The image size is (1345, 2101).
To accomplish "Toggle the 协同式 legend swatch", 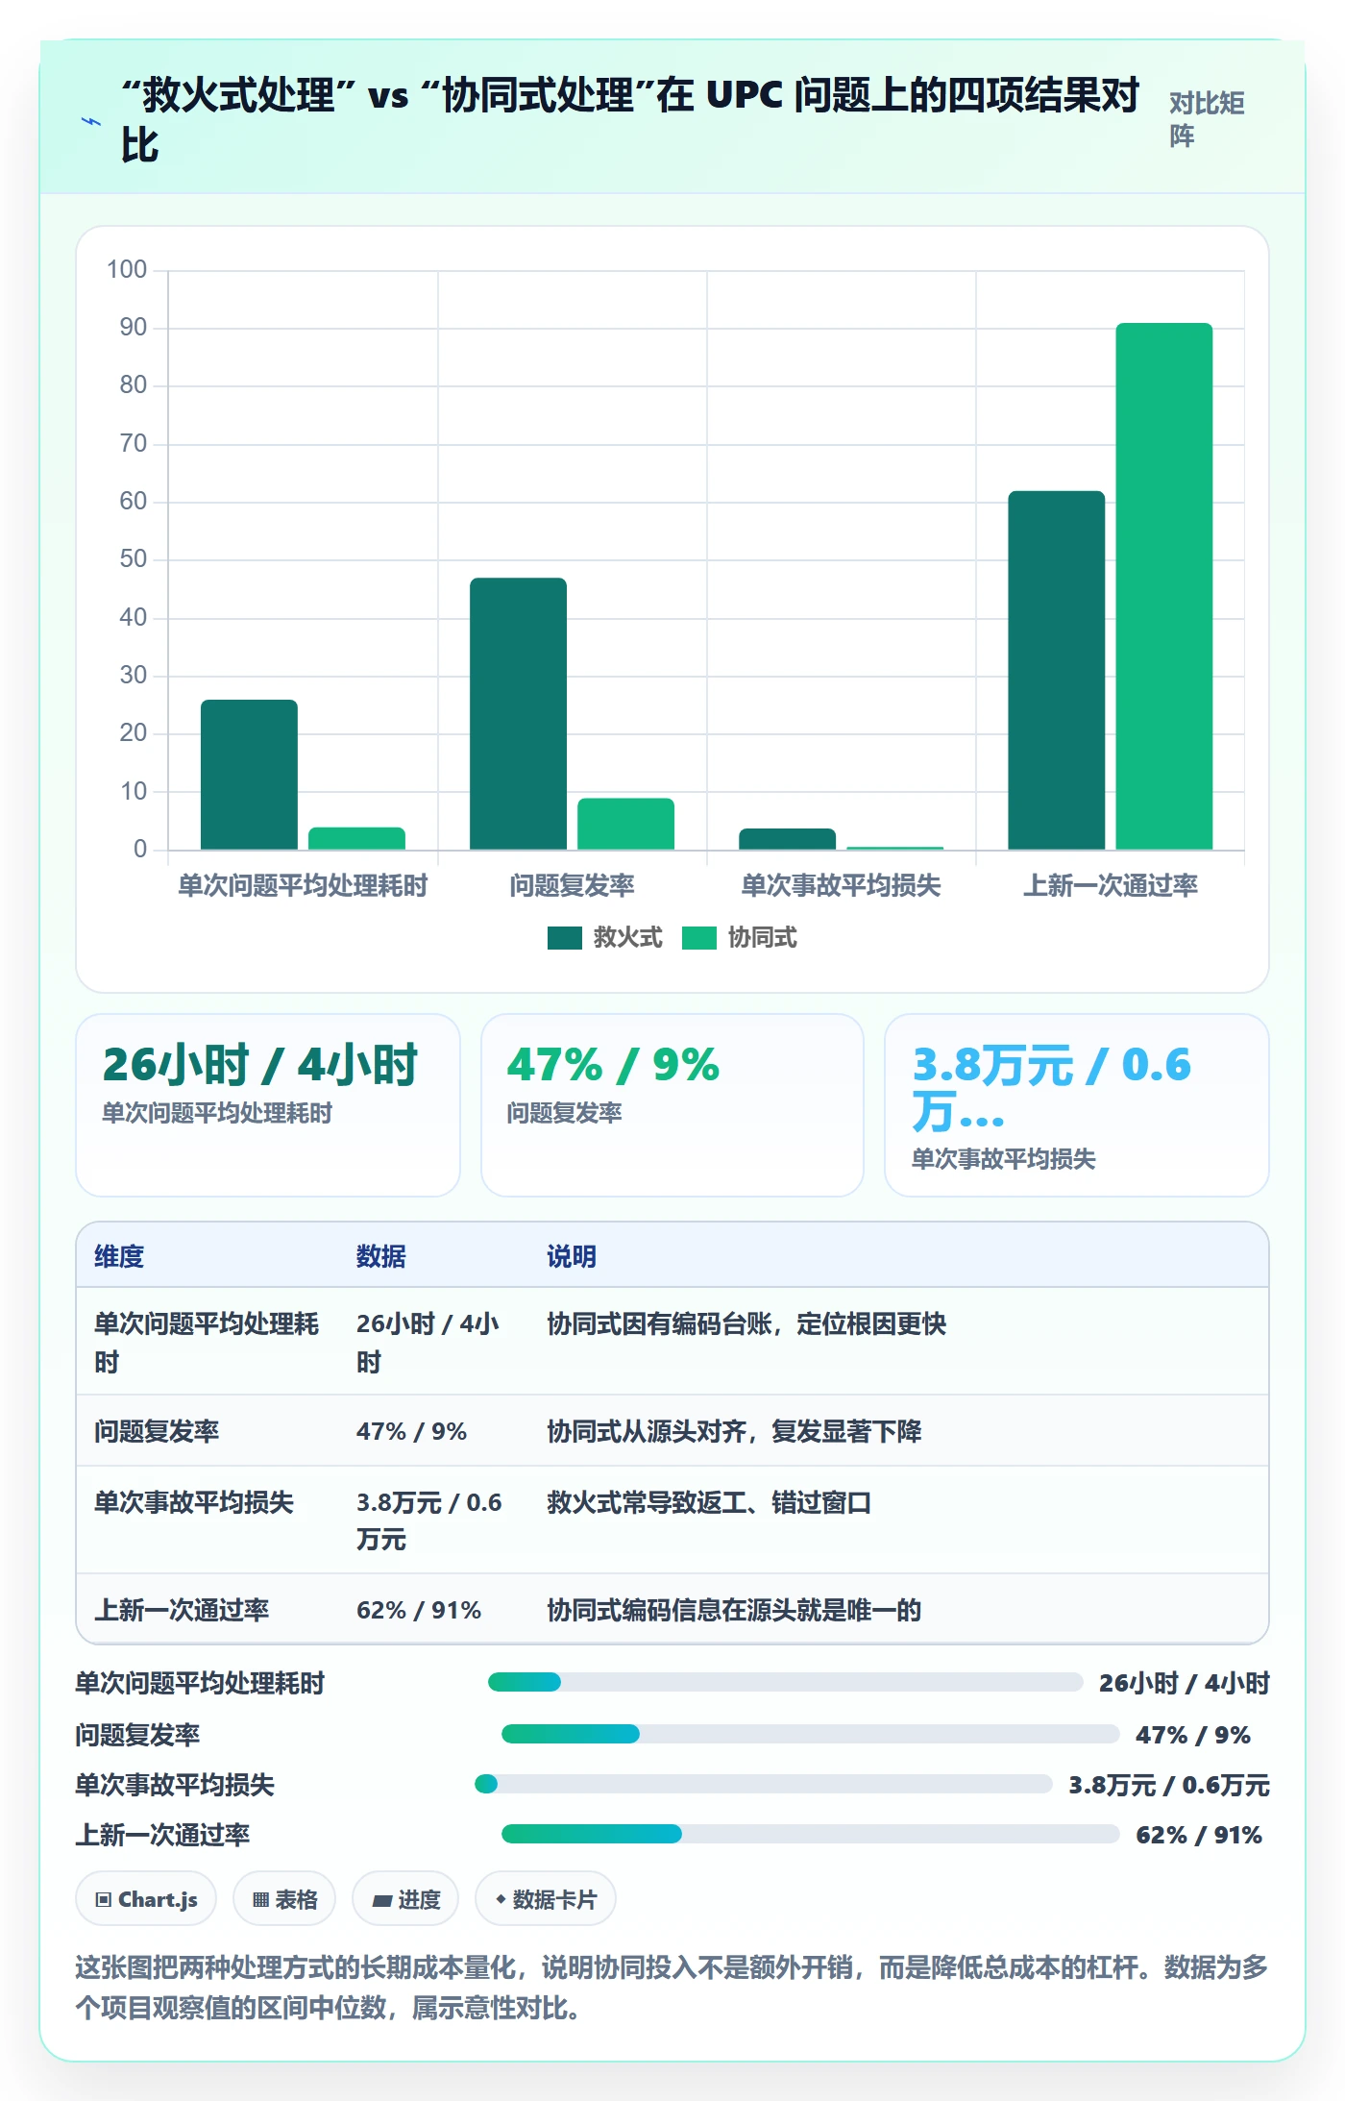I will [x=699, y=937].
